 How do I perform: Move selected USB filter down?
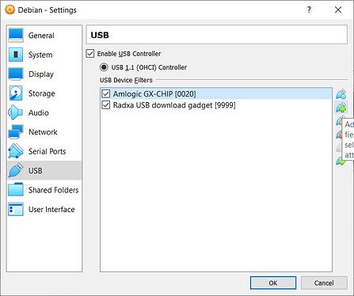click(x=340, y=161)
